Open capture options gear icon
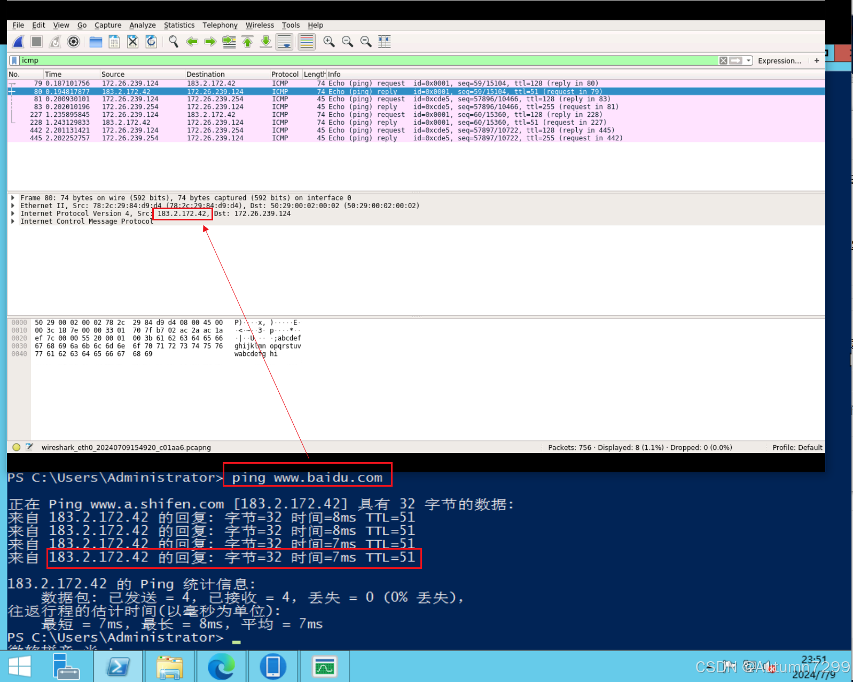This screenshot has height=682, width=853. coord(74,42)
